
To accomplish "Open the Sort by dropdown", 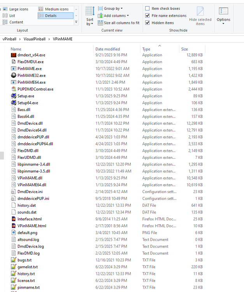I will (x=90, y=16).
